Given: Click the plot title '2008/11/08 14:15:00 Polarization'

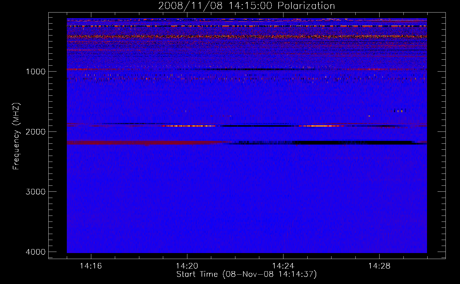Looking at the screenshot, I should pyautogui.click(x=246, y=6).
